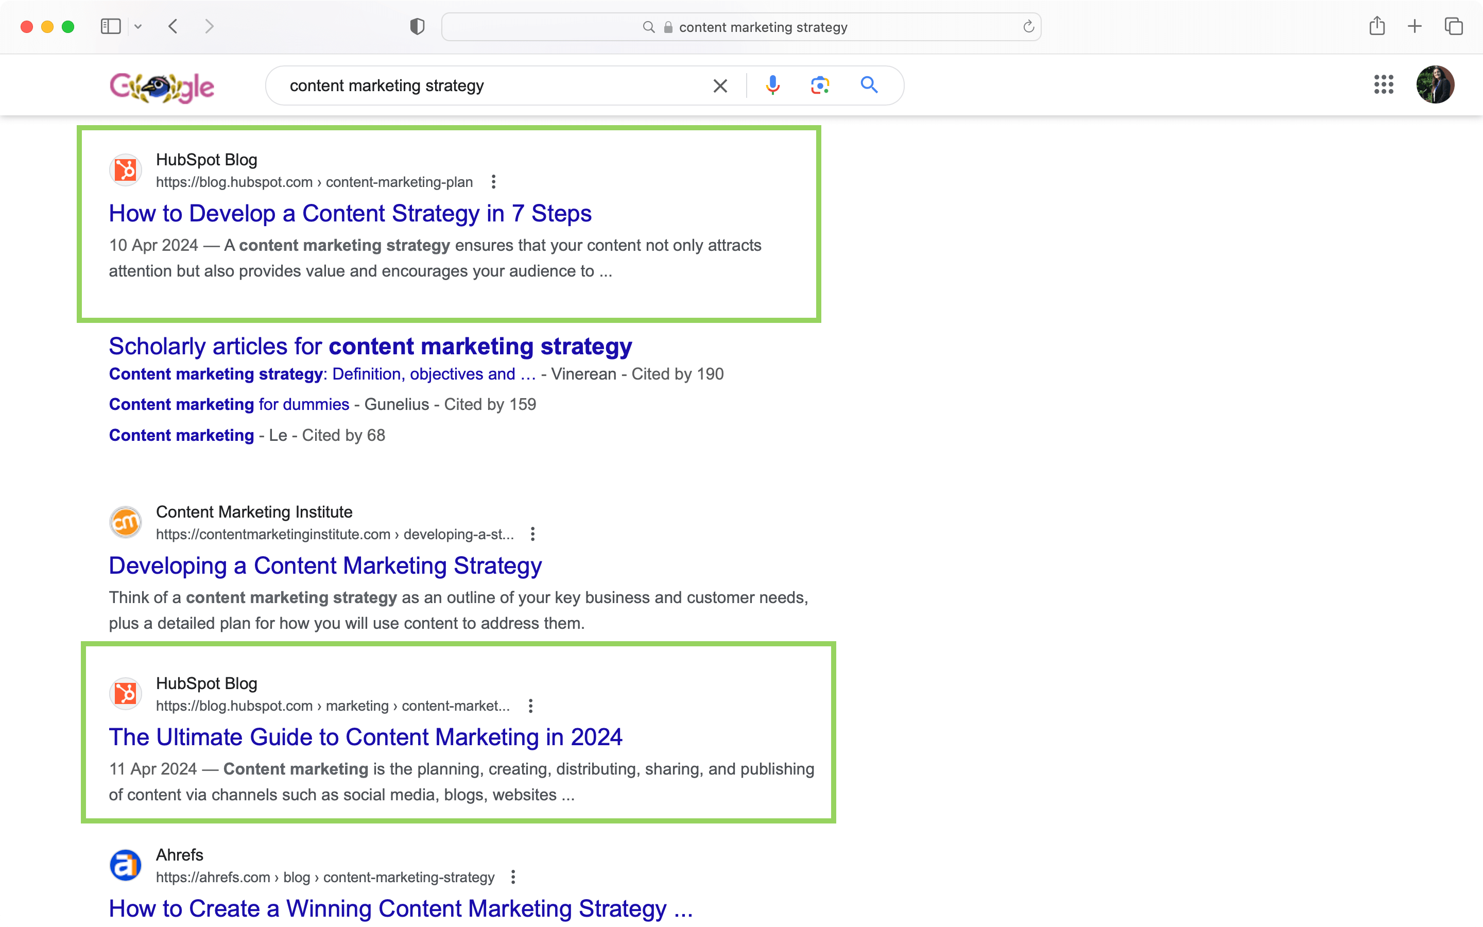This screenshot has width=1483, height=927.
Task: Open the Content marketing article by Le
Action: click(x=181, y=435)
